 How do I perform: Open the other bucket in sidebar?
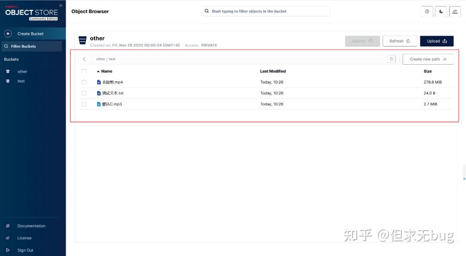22,71
